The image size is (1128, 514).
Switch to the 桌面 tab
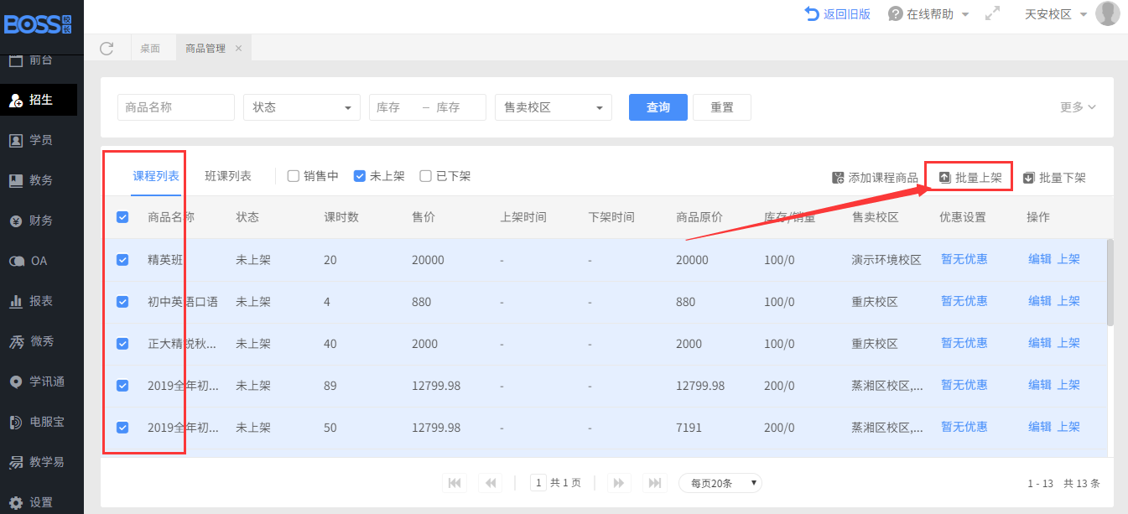pos(150,49)
